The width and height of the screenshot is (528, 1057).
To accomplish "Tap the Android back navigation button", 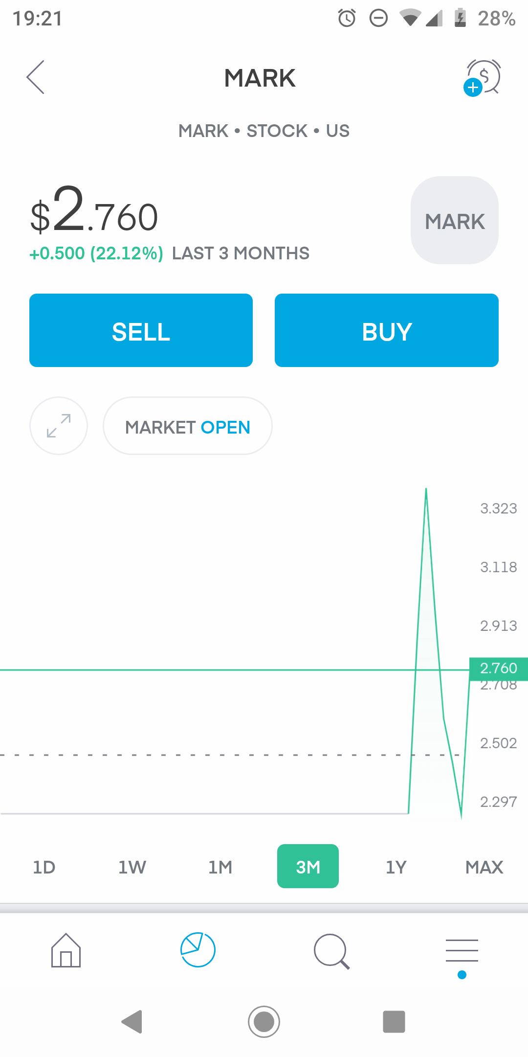I will [132, 1022].
